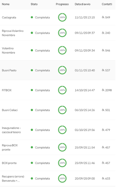Sort by the Stato column header

(34, 4)
